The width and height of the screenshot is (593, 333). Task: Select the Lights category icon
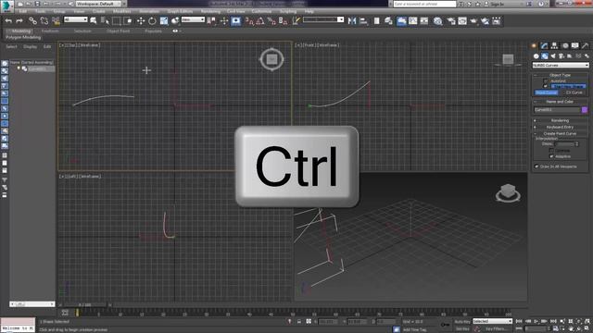[553, 55]
